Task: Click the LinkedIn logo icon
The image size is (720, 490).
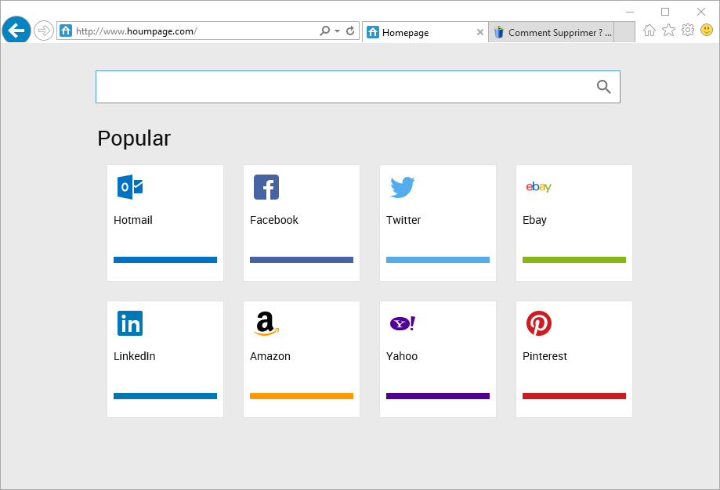Action: (x=130, y=323)
